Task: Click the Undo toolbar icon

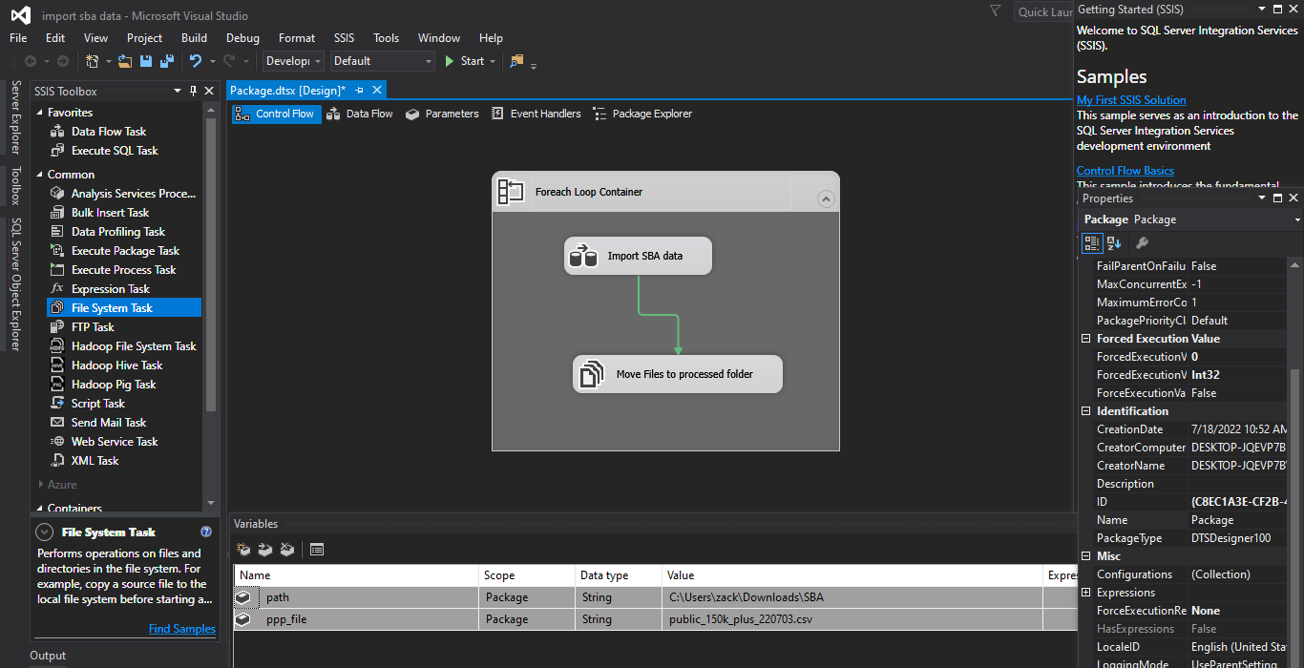Action: (x=195, y=61)
